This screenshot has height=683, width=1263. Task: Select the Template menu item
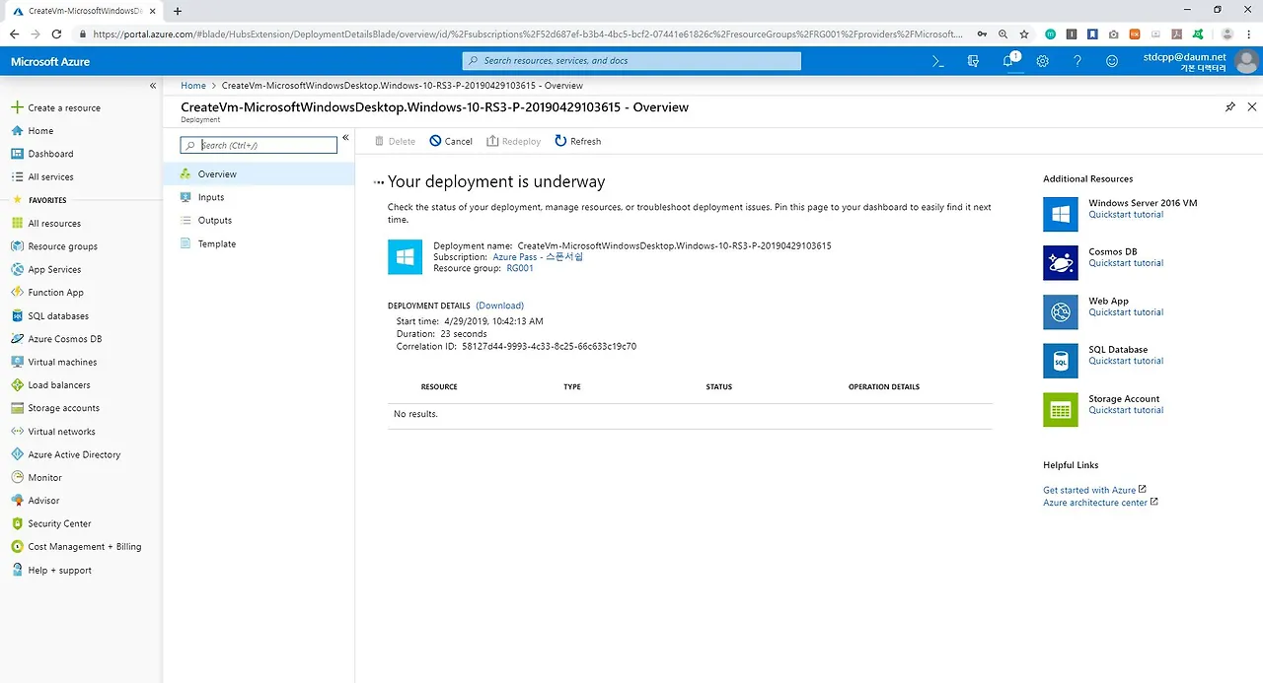[259, 243]
